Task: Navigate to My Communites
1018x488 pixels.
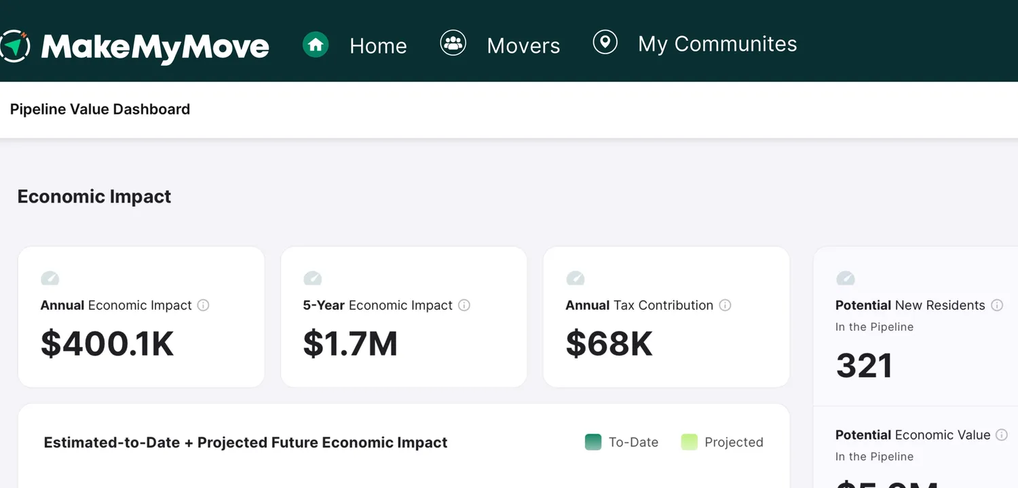Action: (x=717, y=44)
